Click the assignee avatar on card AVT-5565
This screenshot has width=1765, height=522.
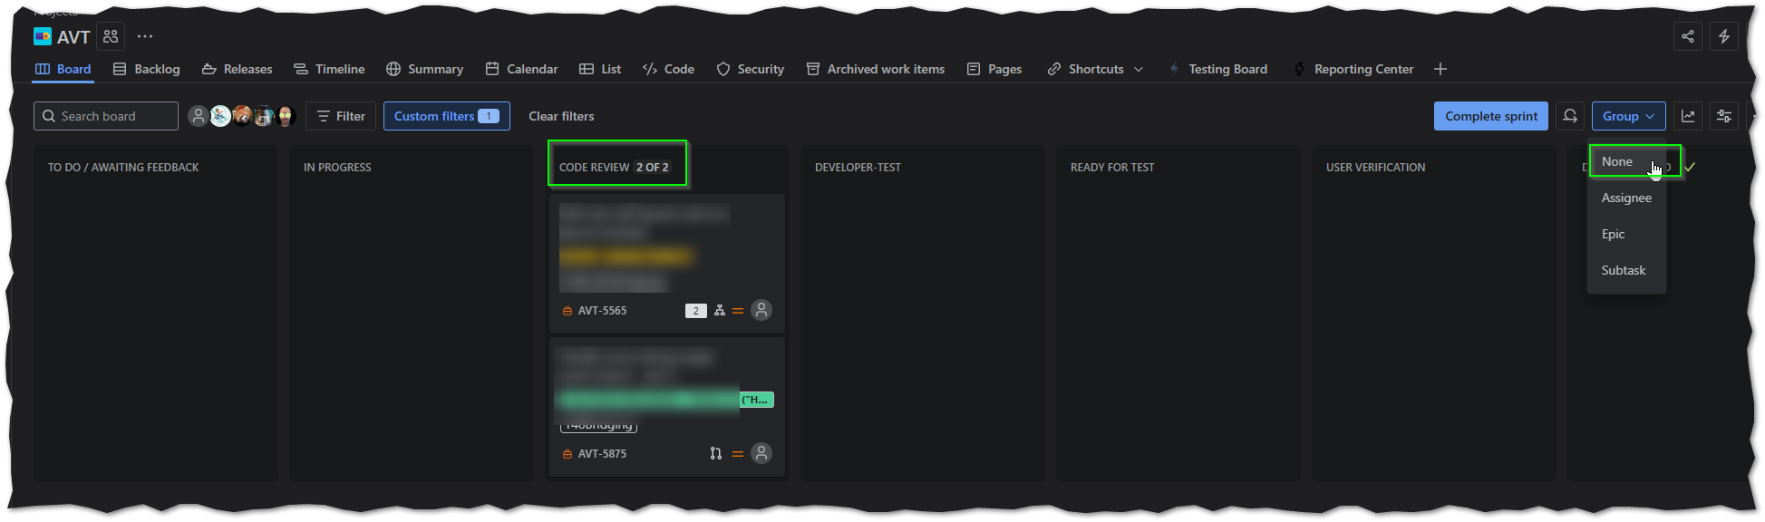click(x=761, y=310)
